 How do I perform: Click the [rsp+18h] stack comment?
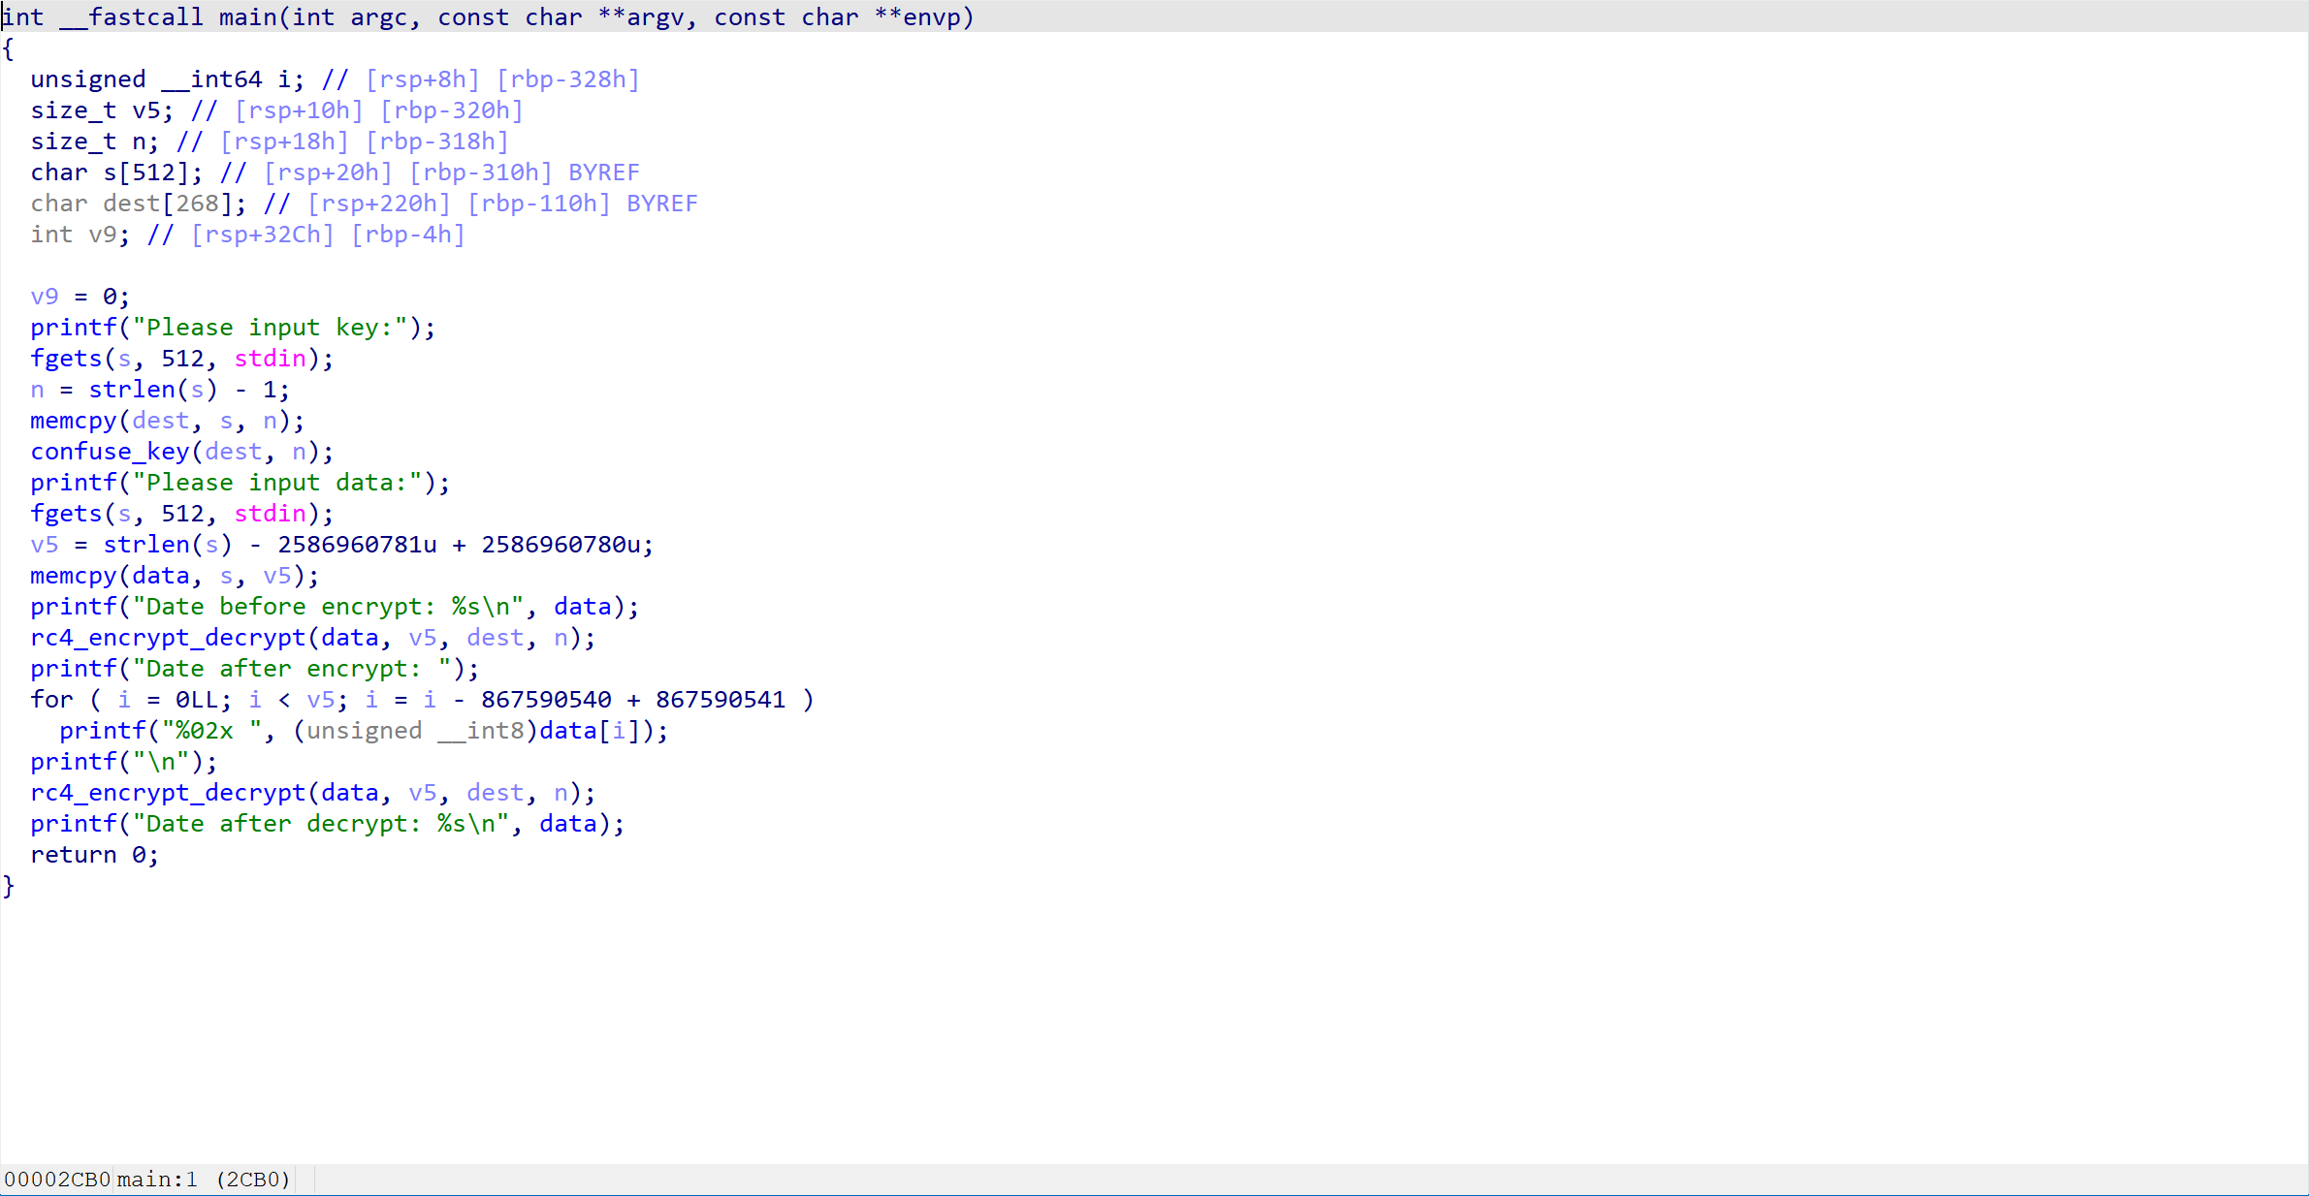coord(284,142)
